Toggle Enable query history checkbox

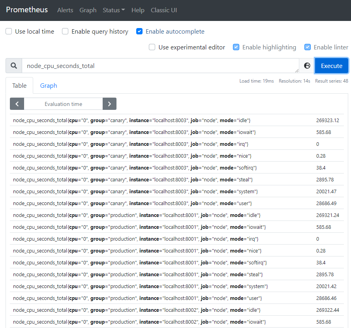65,32
